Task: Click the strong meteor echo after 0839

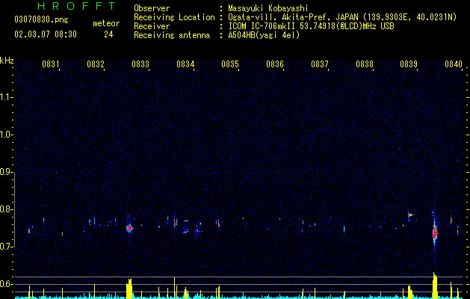Action: pos(435,232)
